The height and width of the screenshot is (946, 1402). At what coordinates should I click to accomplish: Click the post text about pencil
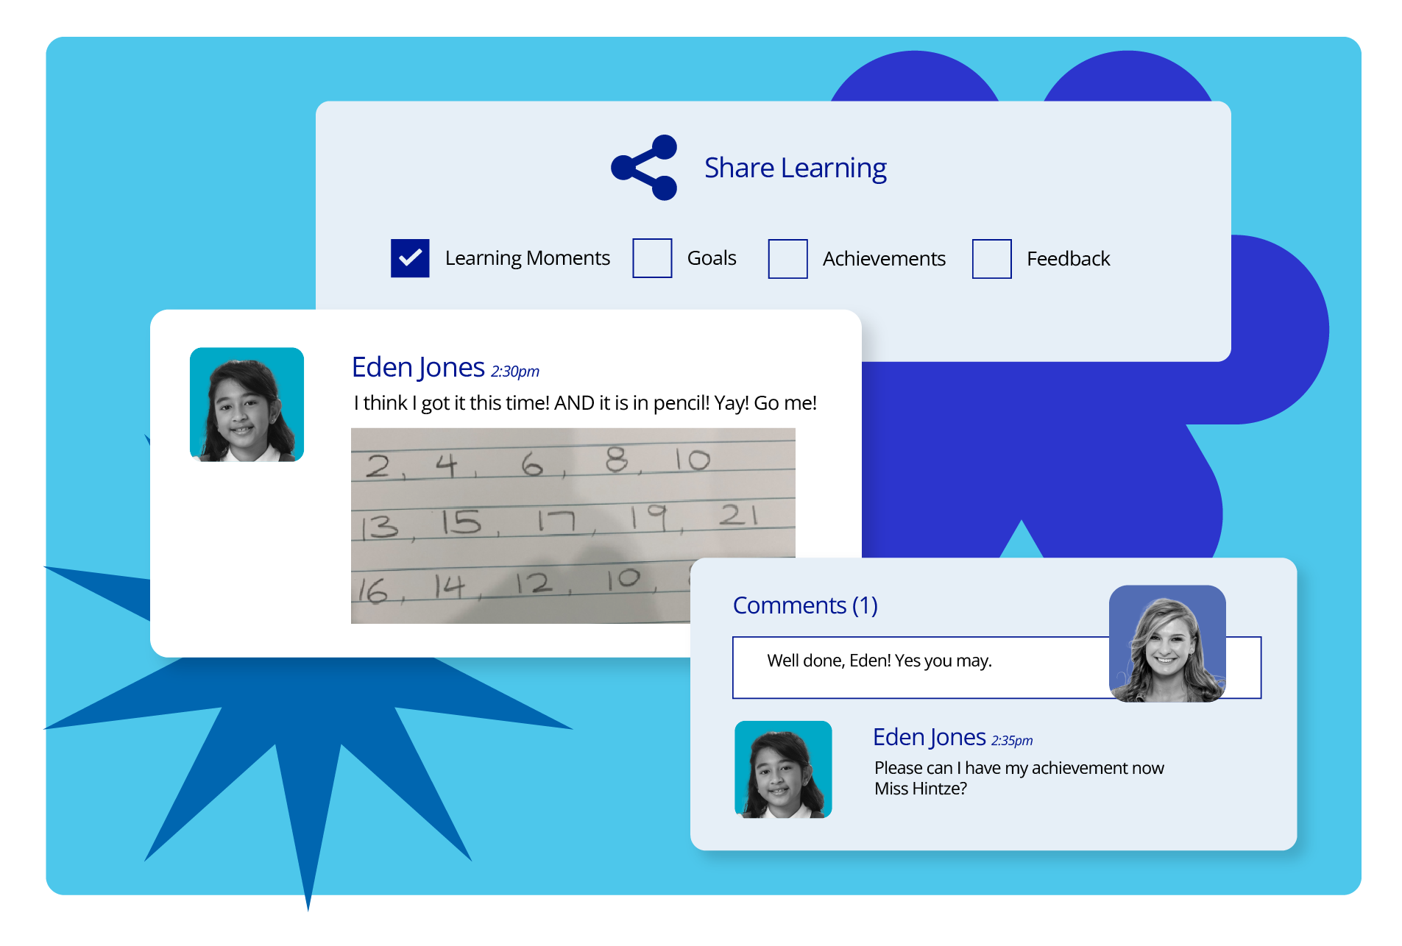click(x=585, y=403)
